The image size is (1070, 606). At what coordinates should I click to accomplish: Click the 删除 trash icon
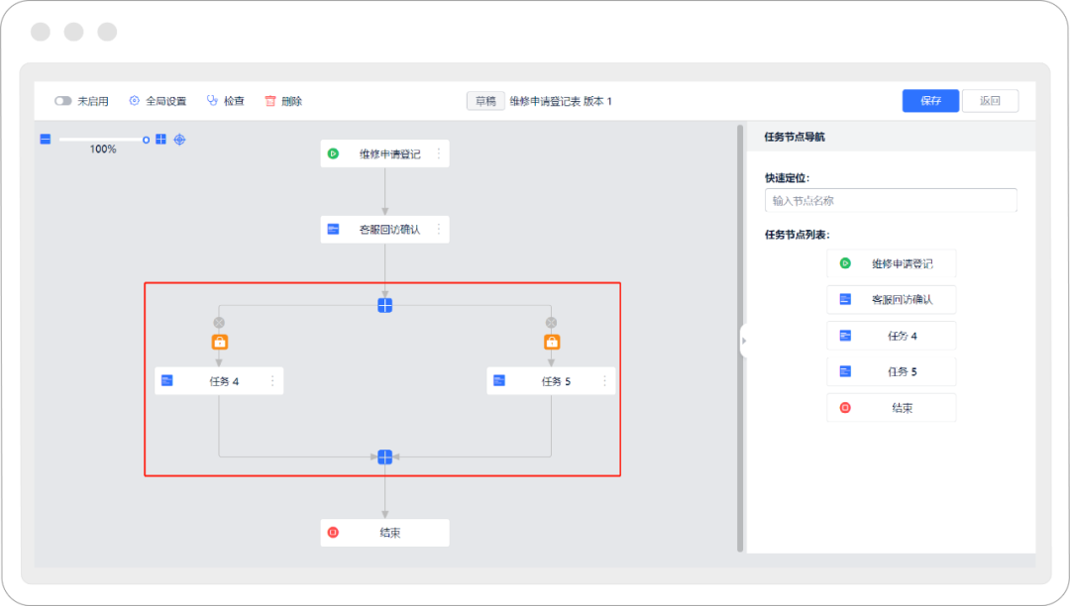[x=269, y=101]
